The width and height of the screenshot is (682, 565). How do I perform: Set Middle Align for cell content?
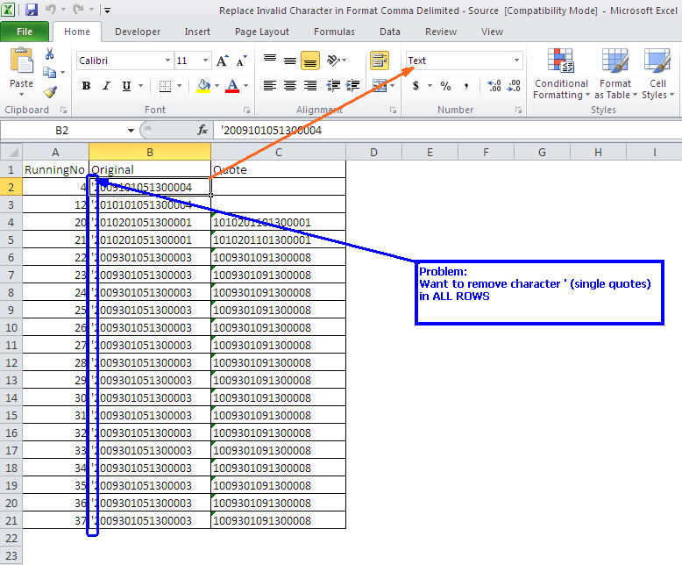290,61
